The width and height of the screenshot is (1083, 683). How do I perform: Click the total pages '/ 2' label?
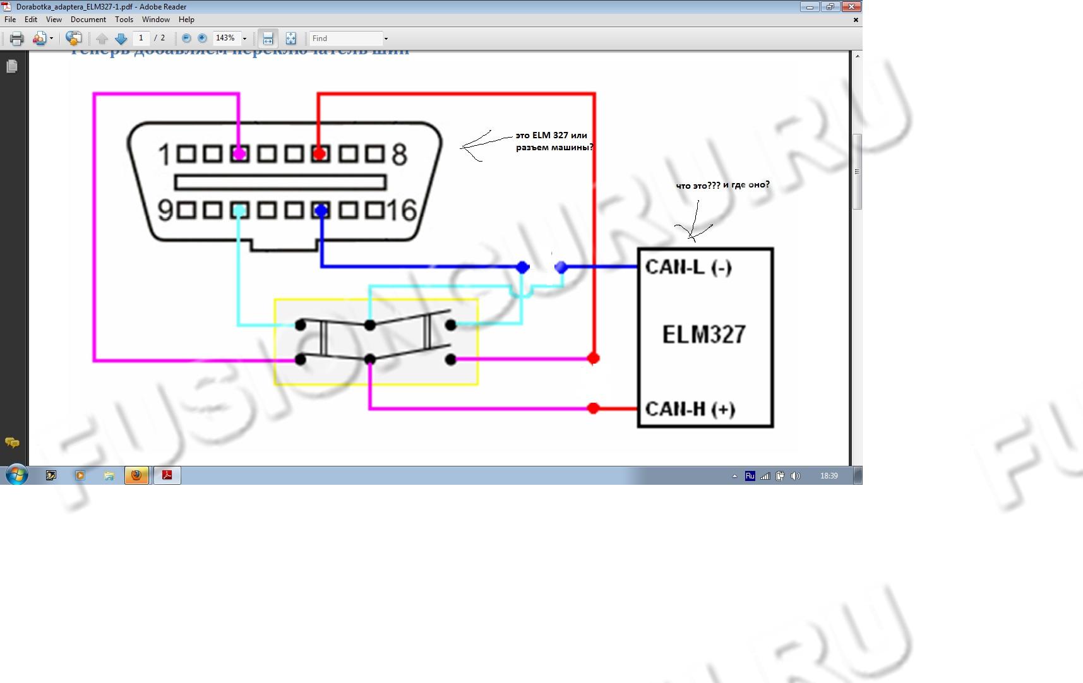click(x=160, y=38)
